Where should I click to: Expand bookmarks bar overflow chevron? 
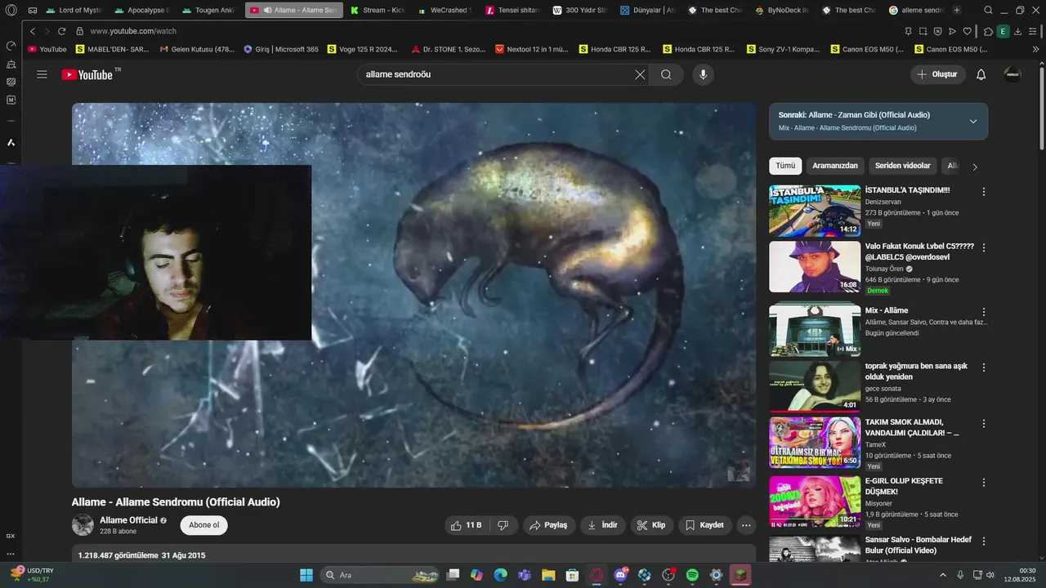[x=1036, y=49]
